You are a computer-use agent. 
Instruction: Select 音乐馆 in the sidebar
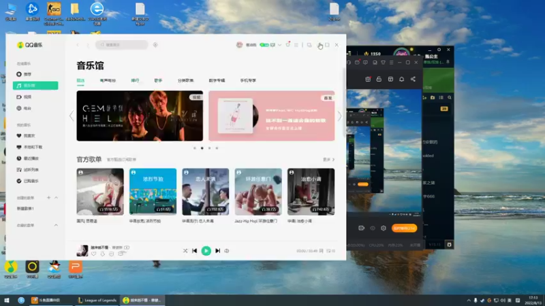(x=35, y=86)
